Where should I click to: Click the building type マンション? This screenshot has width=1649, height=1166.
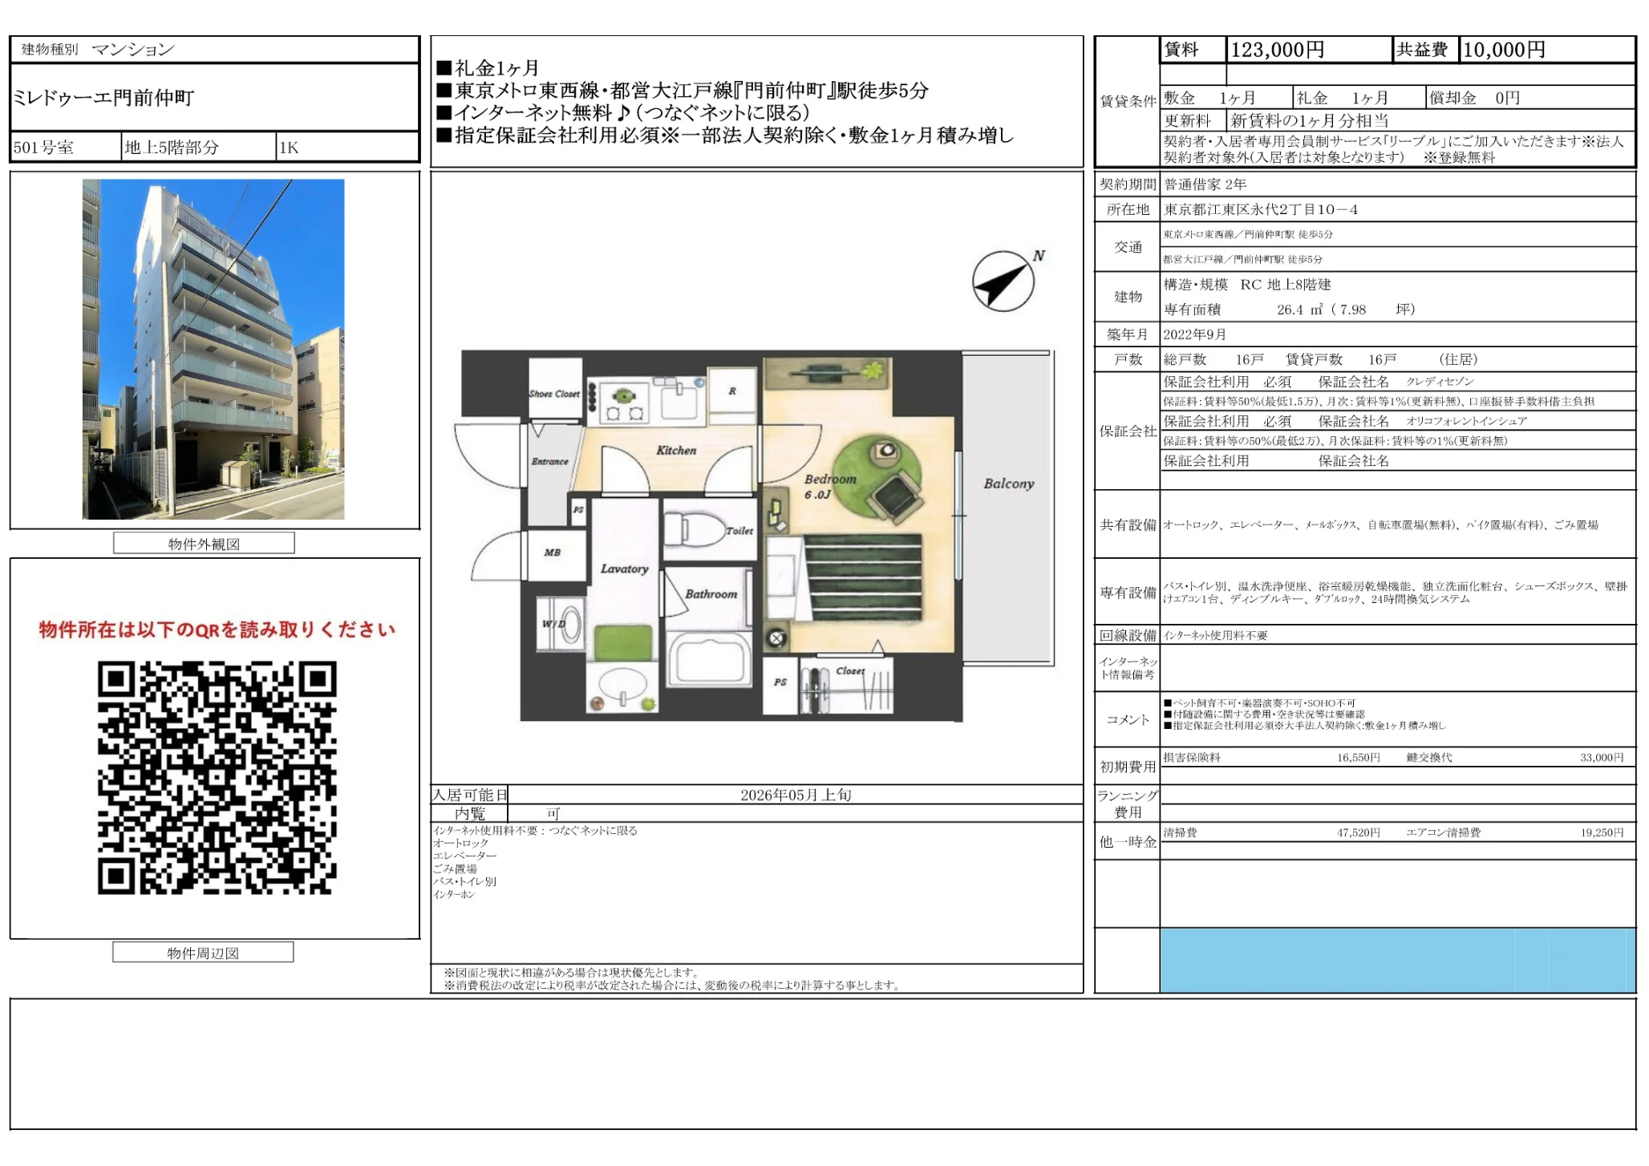(x=133, y=50)
